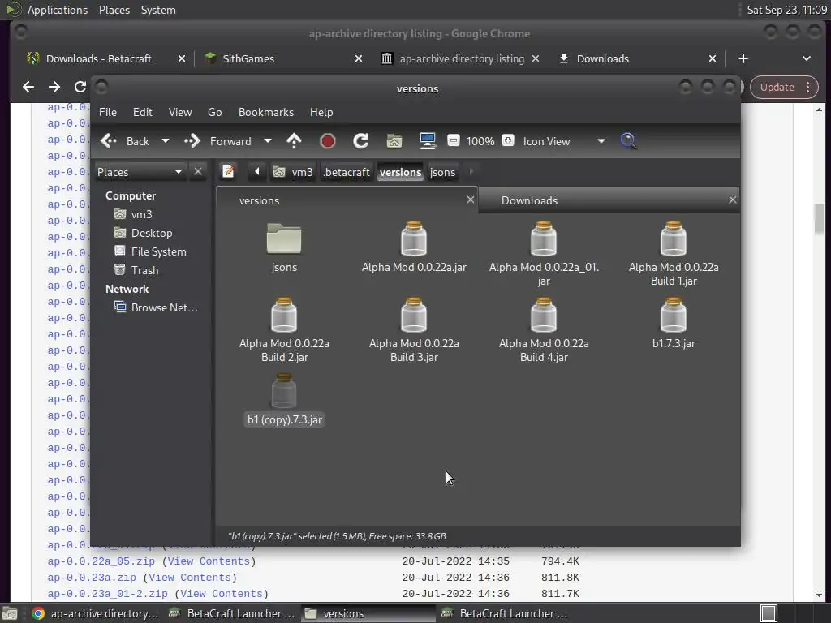The image size is (831, 623).
Task: Open the Go menu
Action: [x=214, y=112]
